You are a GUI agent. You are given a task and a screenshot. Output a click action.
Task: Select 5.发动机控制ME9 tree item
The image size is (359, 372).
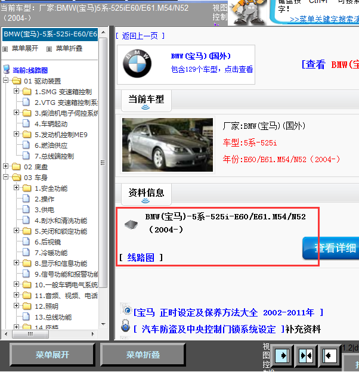click(x=61, y=135)
